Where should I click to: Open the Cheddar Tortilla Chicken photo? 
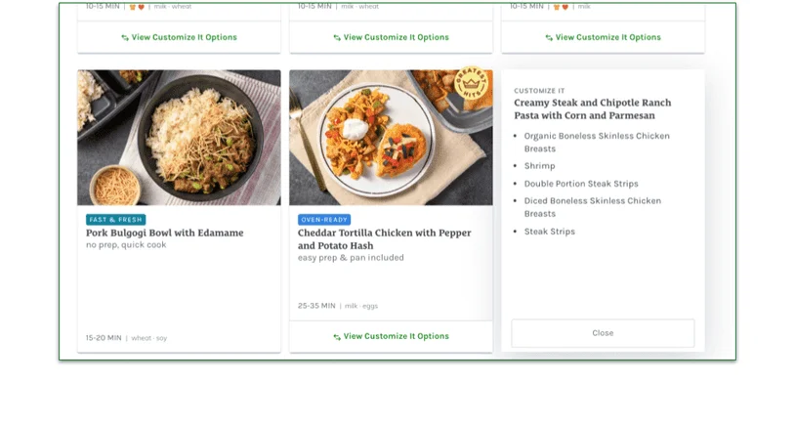[391, 138]
